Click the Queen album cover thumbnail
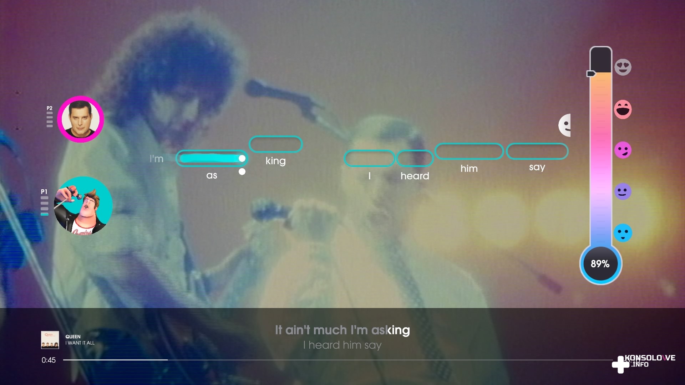The height and width of the screenshot is (385, 685). pos(50,340)
